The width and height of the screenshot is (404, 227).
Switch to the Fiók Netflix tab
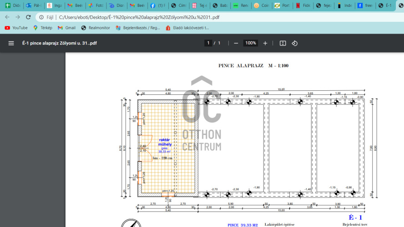[x=303, y=5]
